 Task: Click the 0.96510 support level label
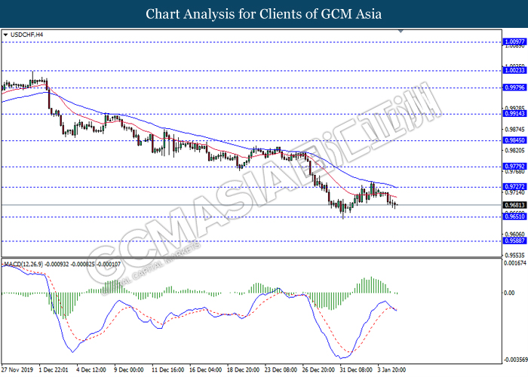pos(514,217)
